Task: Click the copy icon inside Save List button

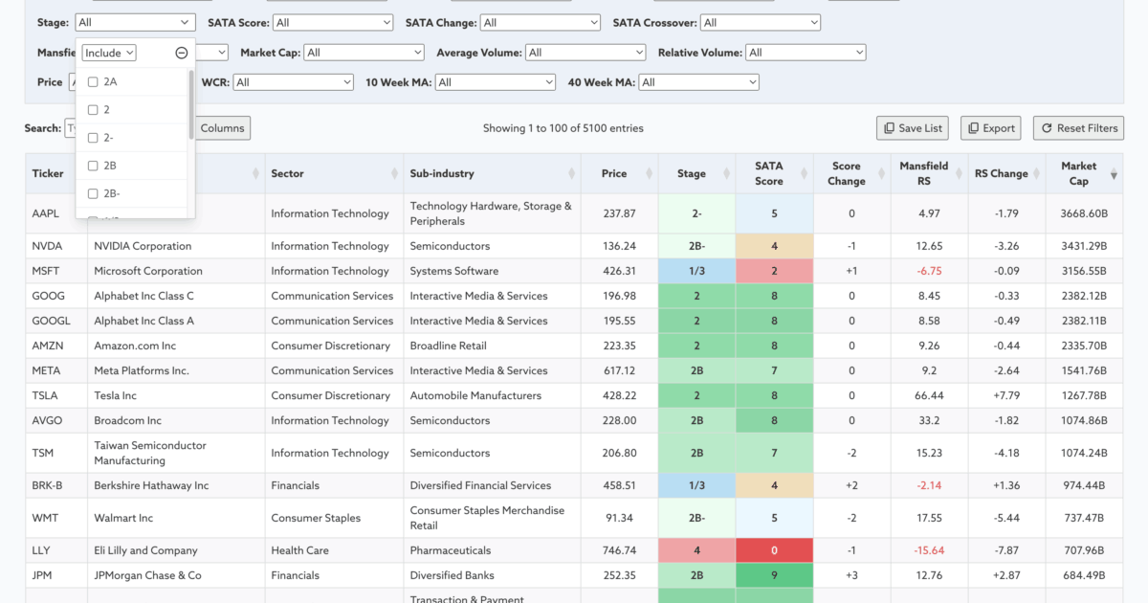Action: coord(889,127)
